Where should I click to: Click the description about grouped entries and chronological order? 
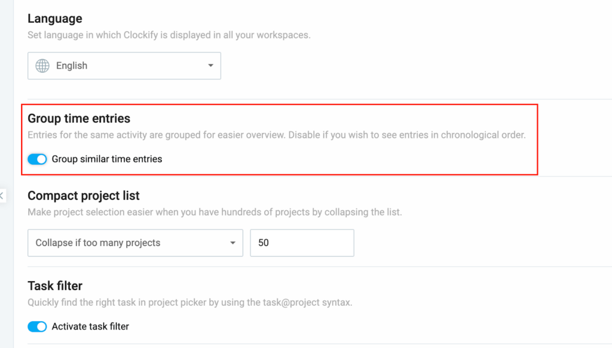[x=276, y=135]
